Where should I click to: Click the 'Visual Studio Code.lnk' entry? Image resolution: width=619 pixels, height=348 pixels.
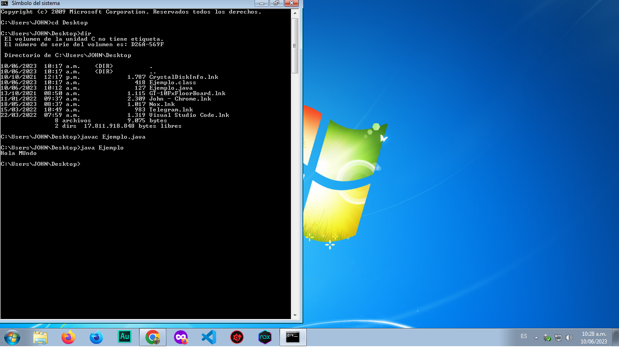click(115, 115)
